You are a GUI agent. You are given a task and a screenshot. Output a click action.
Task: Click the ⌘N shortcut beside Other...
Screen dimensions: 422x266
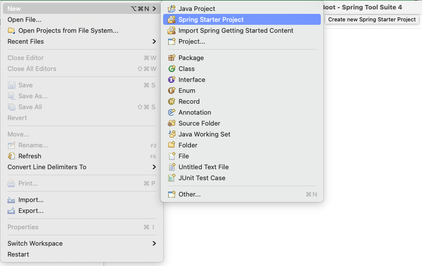click(311, 195)
